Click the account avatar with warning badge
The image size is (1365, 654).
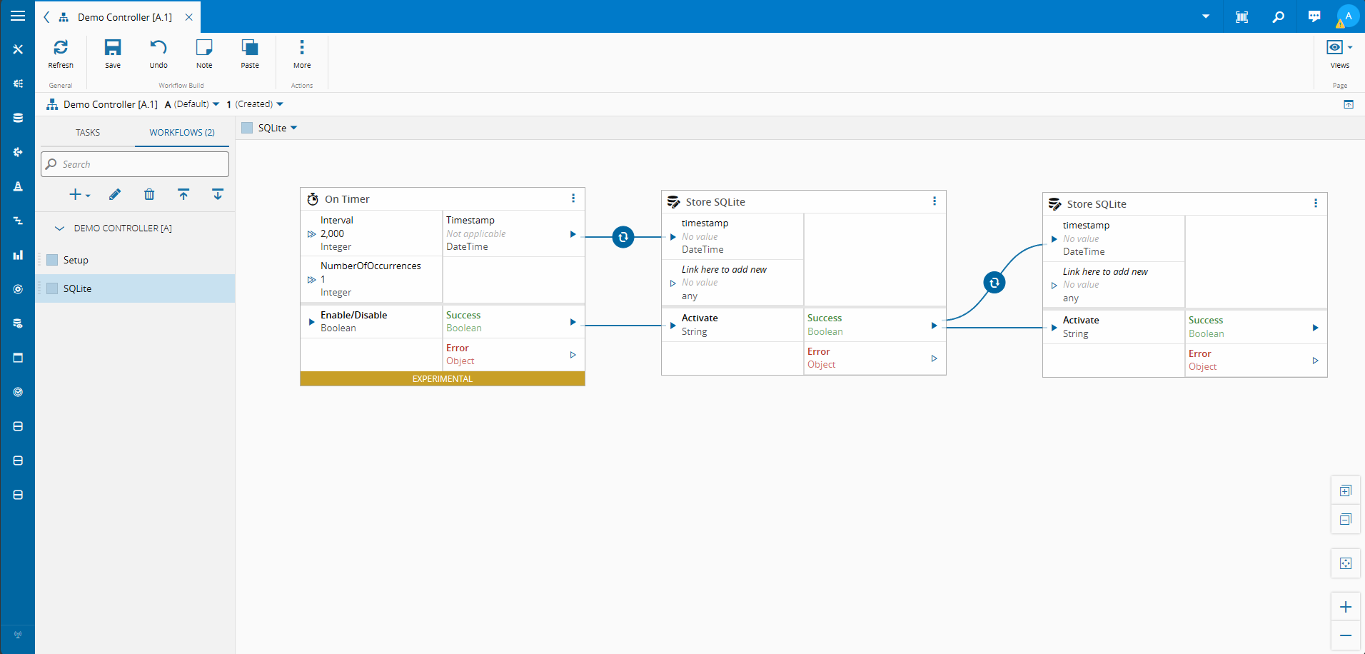(x=1348, y=16)
